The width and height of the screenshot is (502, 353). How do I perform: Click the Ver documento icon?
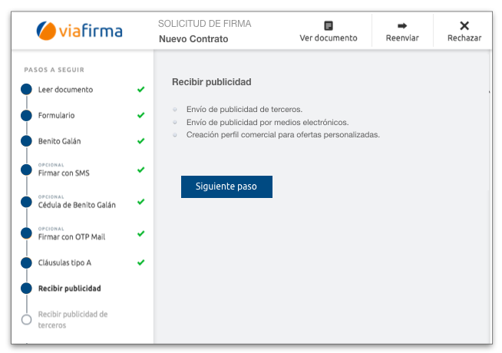click(x=329, y=25)
